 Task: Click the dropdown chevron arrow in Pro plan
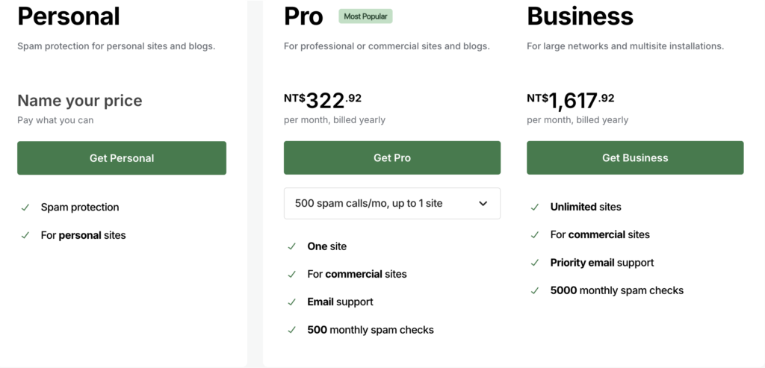[483, 203]
